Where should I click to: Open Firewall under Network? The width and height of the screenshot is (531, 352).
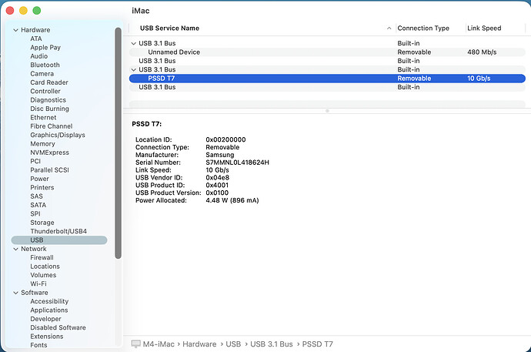(42, 258)
